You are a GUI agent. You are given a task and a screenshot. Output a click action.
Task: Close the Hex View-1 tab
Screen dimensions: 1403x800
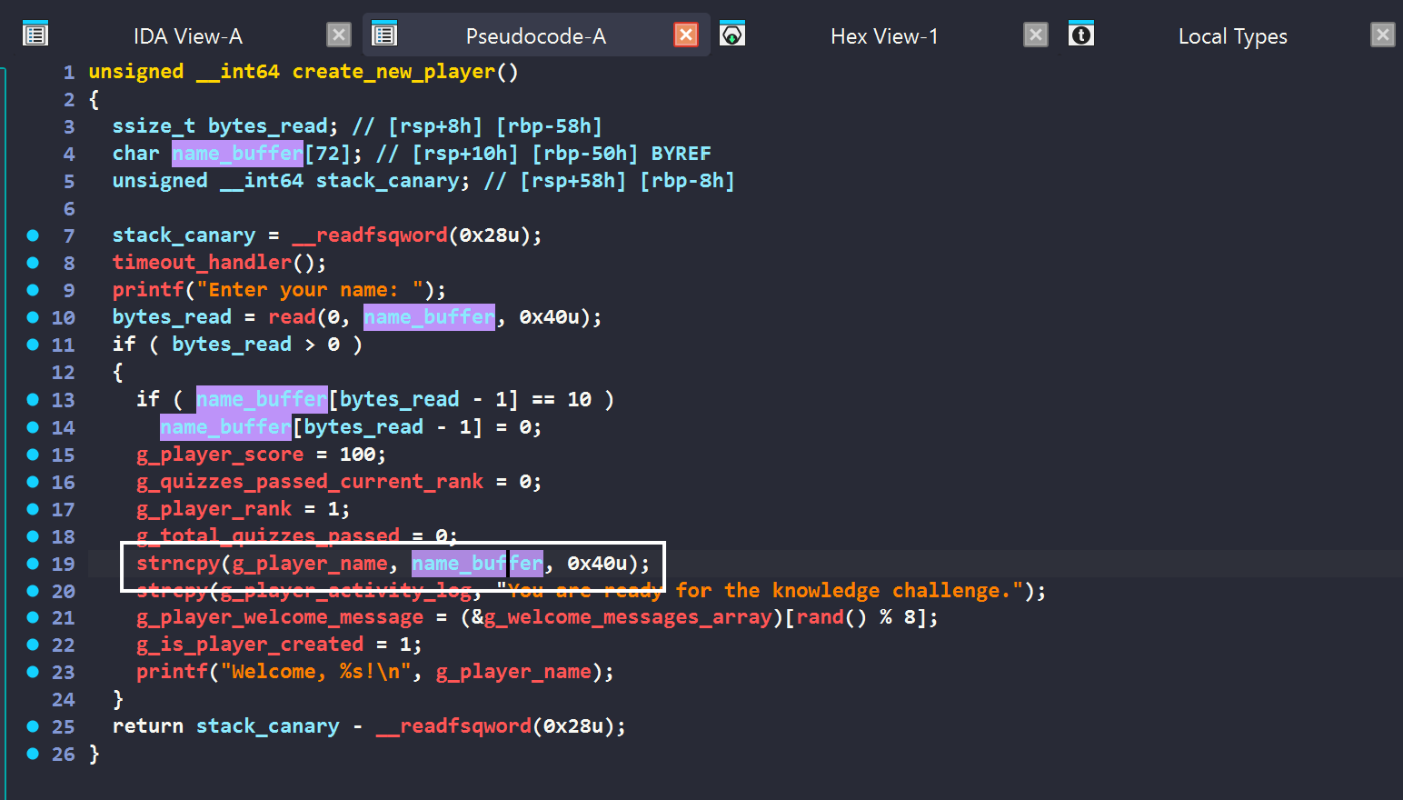pos(1035,35)
